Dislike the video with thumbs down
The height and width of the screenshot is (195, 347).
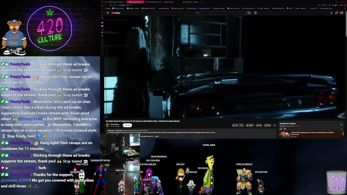[242, 125]
